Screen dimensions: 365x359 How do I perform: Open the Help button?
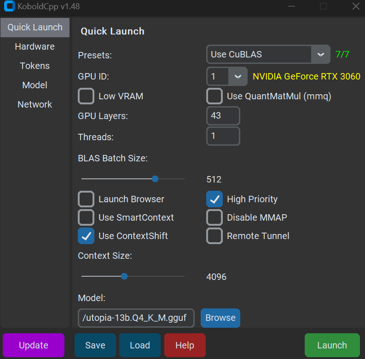click(185, 345)
